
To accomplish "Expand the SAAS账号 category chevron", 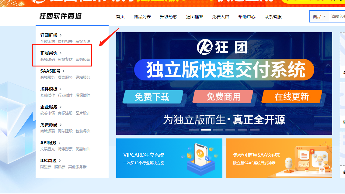I will pyautogui.click(x=64, y=71).
